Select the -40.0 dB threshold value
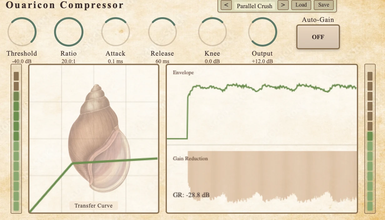385x220 pixels. click(x=22, y=61)
